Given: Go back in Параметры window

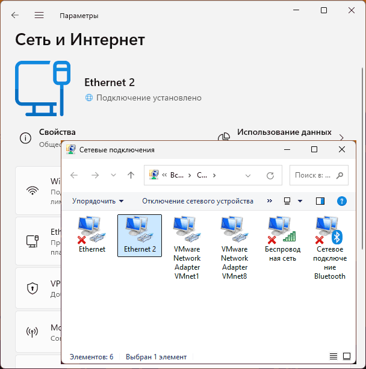Looking at the screenshot, I should click(x=15, y=15).
